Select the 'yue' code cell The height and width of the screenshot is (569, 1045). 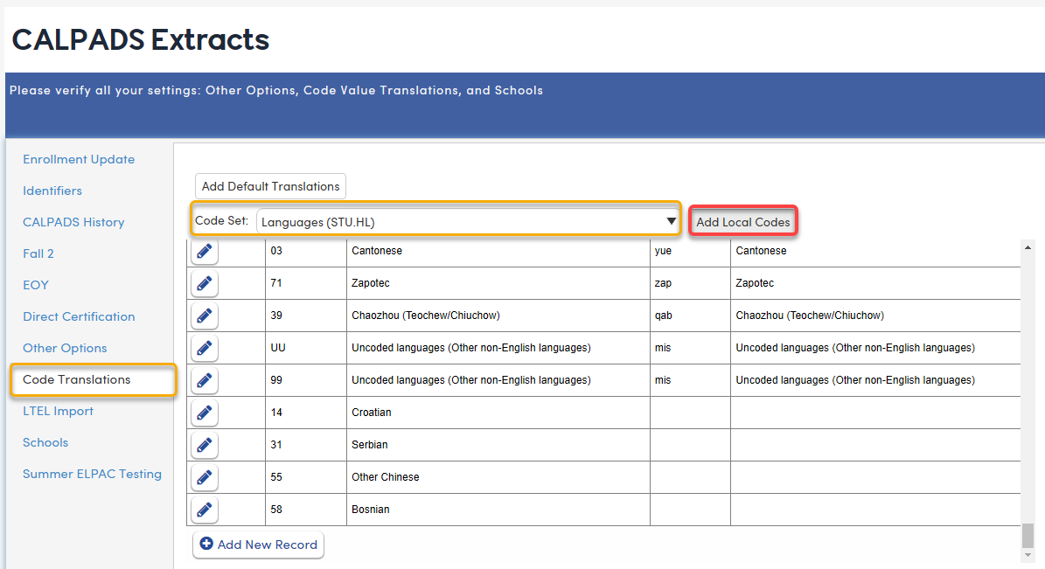point(690,251)
